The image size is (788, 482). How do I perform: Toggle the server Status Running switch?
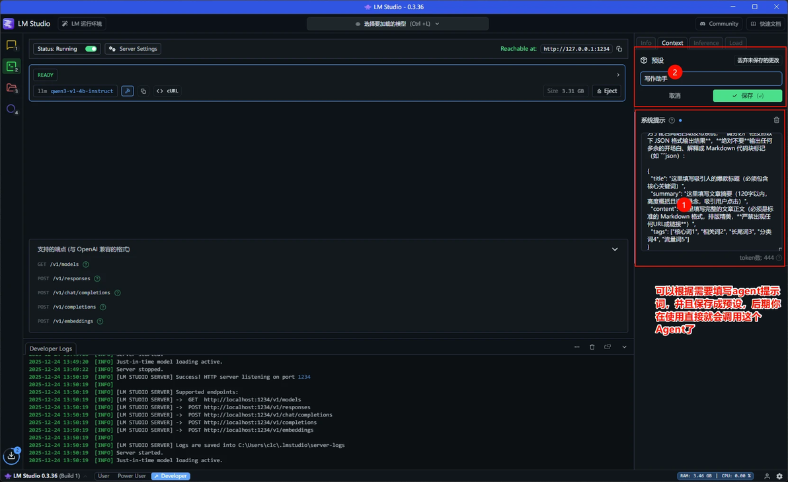click(x=91, y=49)
